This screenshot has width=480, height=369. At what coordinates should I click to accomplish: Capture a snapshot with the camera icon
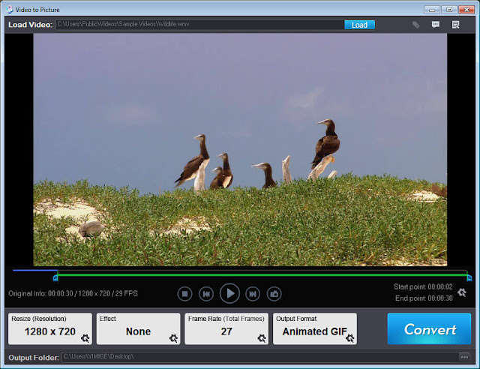pos(274,294)
